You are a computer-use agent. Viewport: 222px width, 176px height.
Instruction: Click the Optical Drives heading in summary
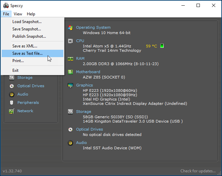[90, 129]
